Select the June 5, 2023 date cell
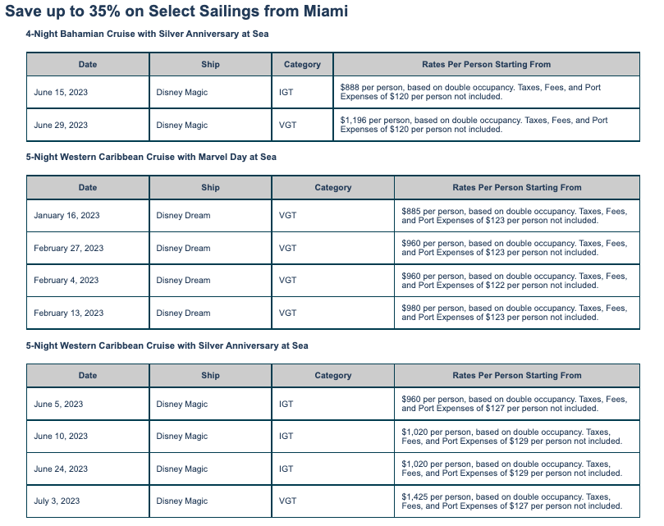 58,404
